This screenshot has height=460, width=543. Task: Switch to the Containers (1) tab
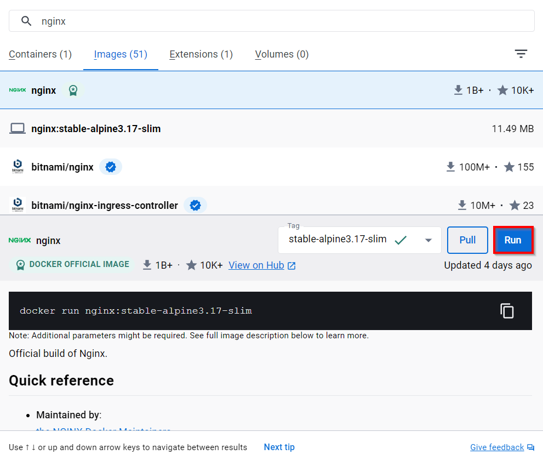coord(40,54)
